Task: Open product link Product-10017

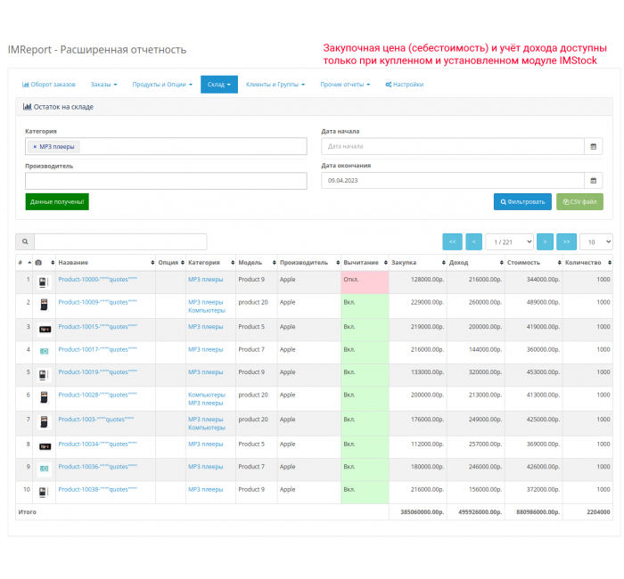Action: [97, 349]
